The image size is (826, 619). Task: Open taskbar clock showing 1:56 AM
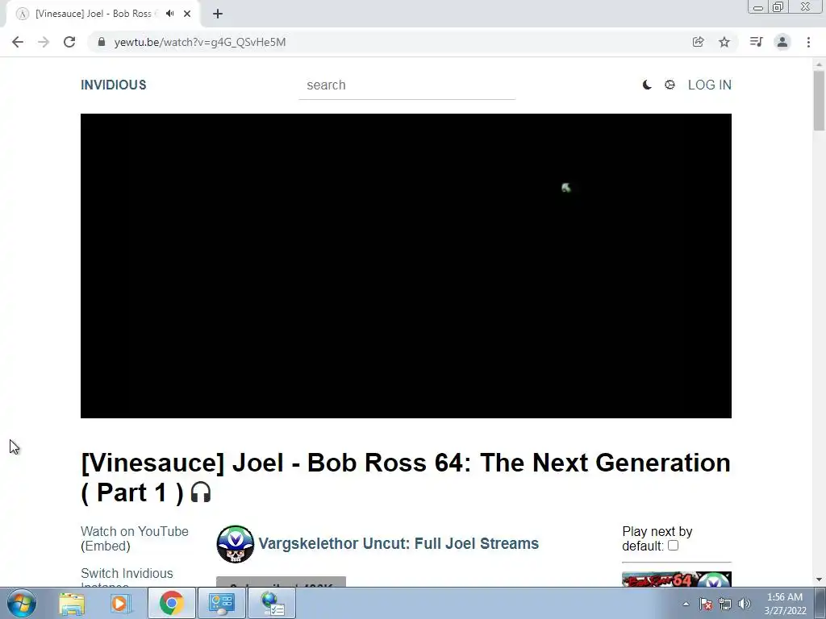coord(785,604)
